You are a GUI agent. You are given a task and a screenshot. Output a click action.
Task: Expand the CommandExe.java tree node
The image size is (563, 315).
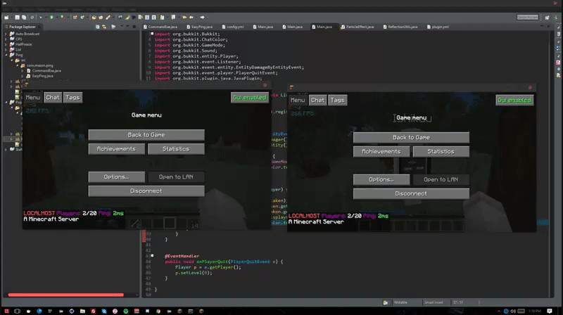(23, 71)
